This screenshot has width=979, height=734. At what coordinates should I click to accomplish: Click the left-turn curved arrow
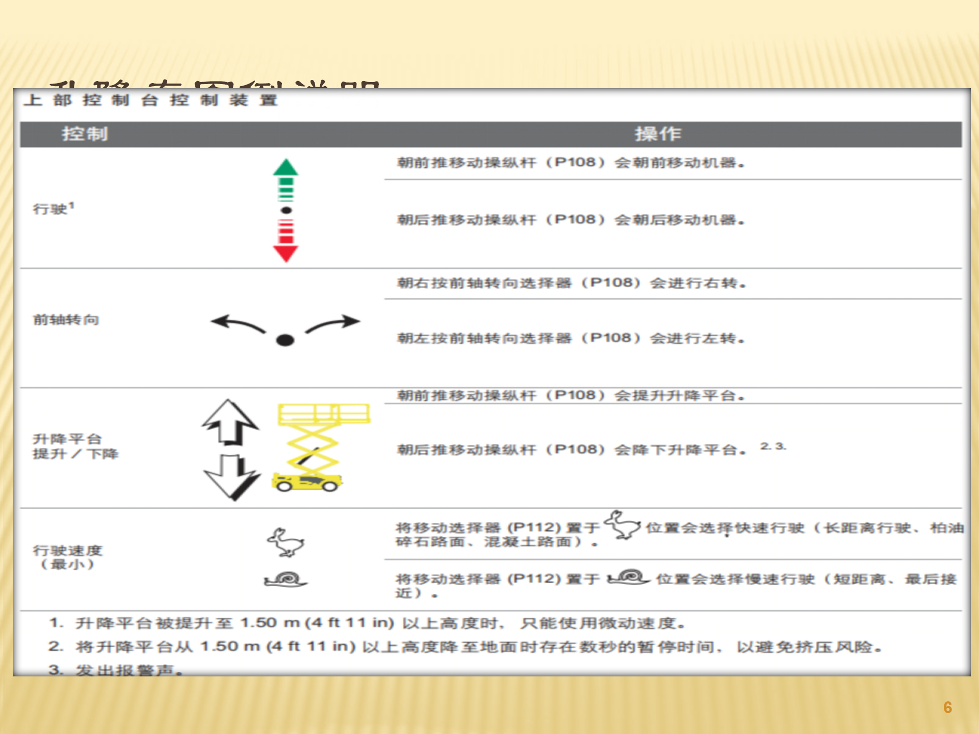coord(238,324)
